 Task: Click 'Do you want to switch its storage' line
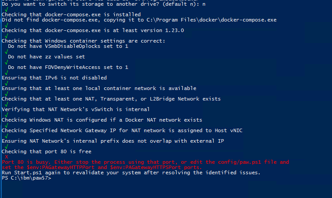[104, 4]
